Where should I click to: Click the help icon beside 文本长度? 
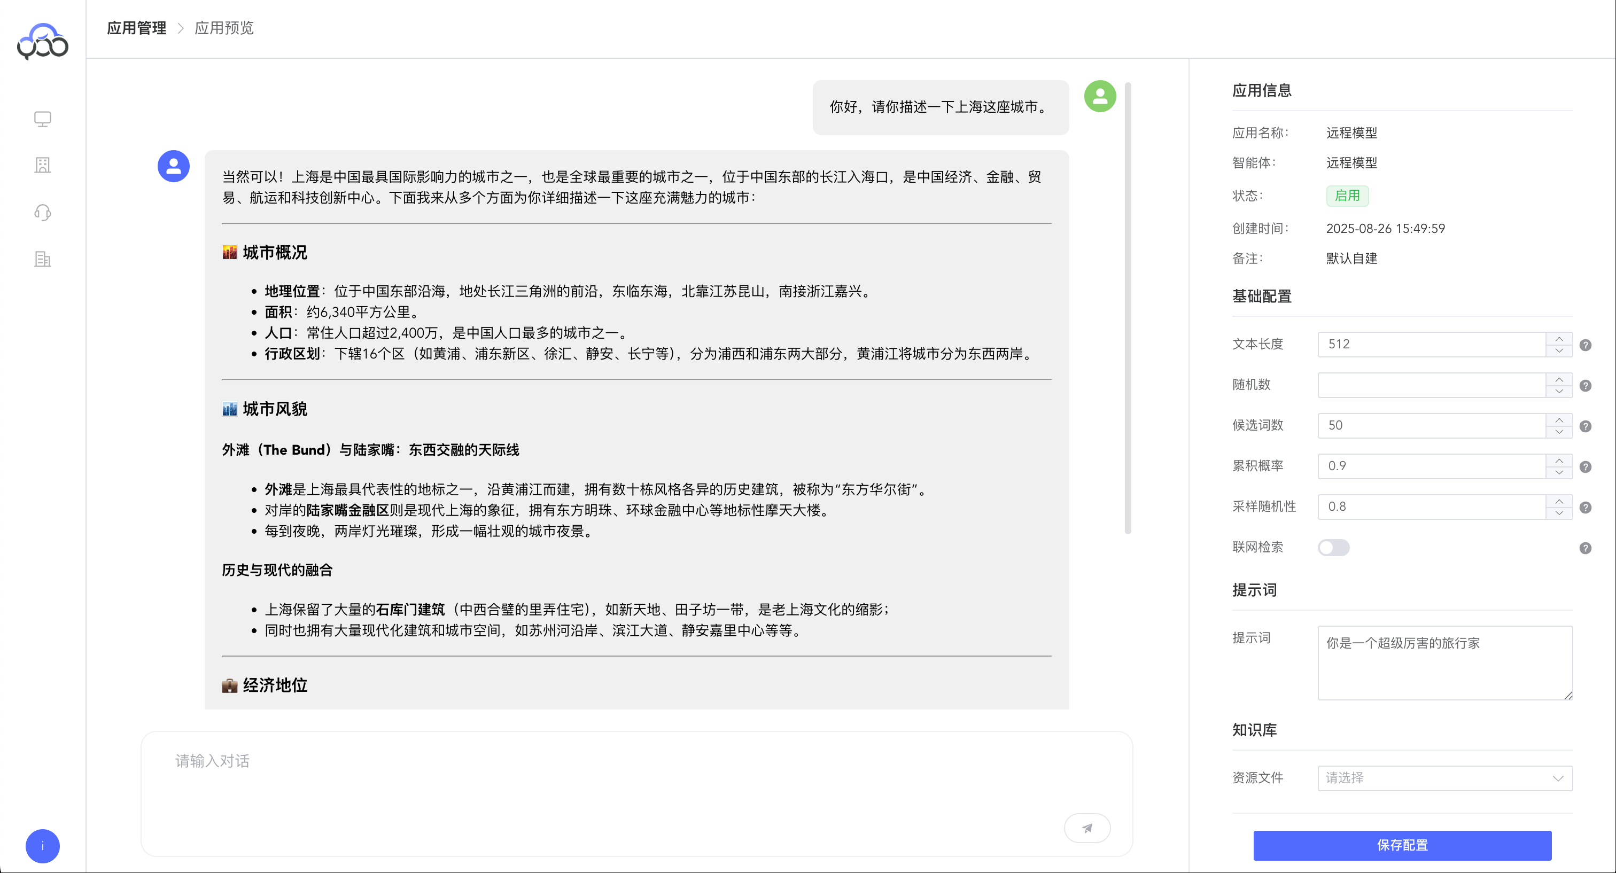pos(1585,344)
